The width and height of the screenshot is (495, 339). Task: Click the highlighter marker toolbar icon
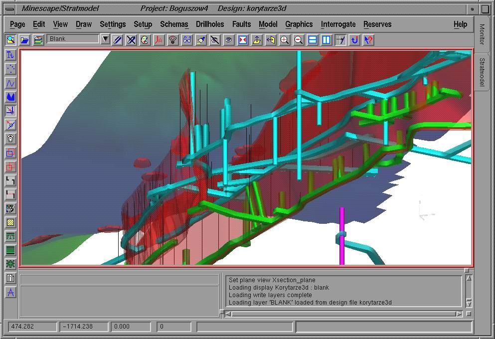click(201, 40)
